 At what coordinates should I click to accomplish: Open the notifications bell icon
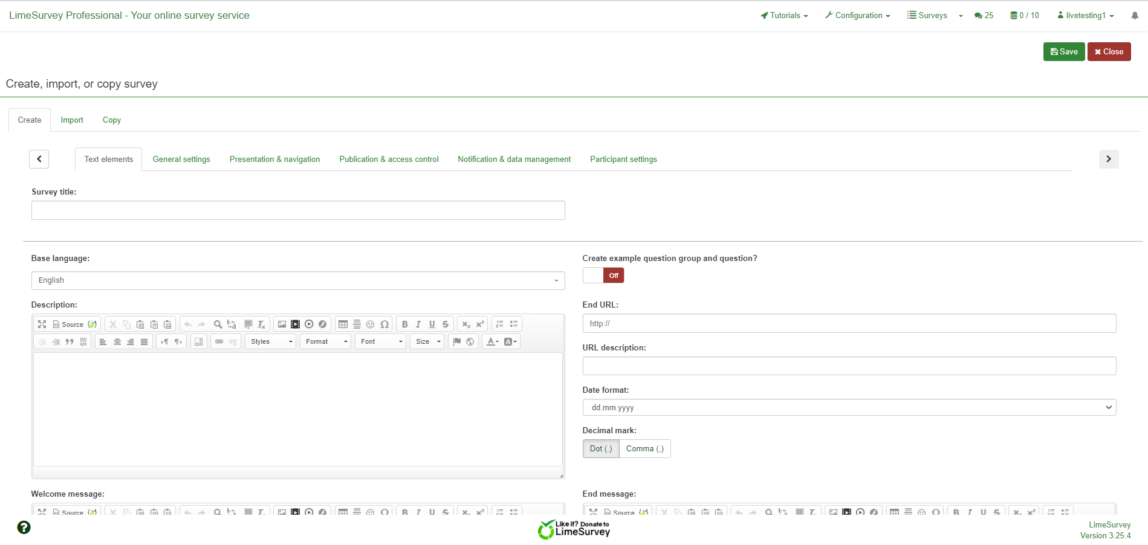pos(1135,16)
